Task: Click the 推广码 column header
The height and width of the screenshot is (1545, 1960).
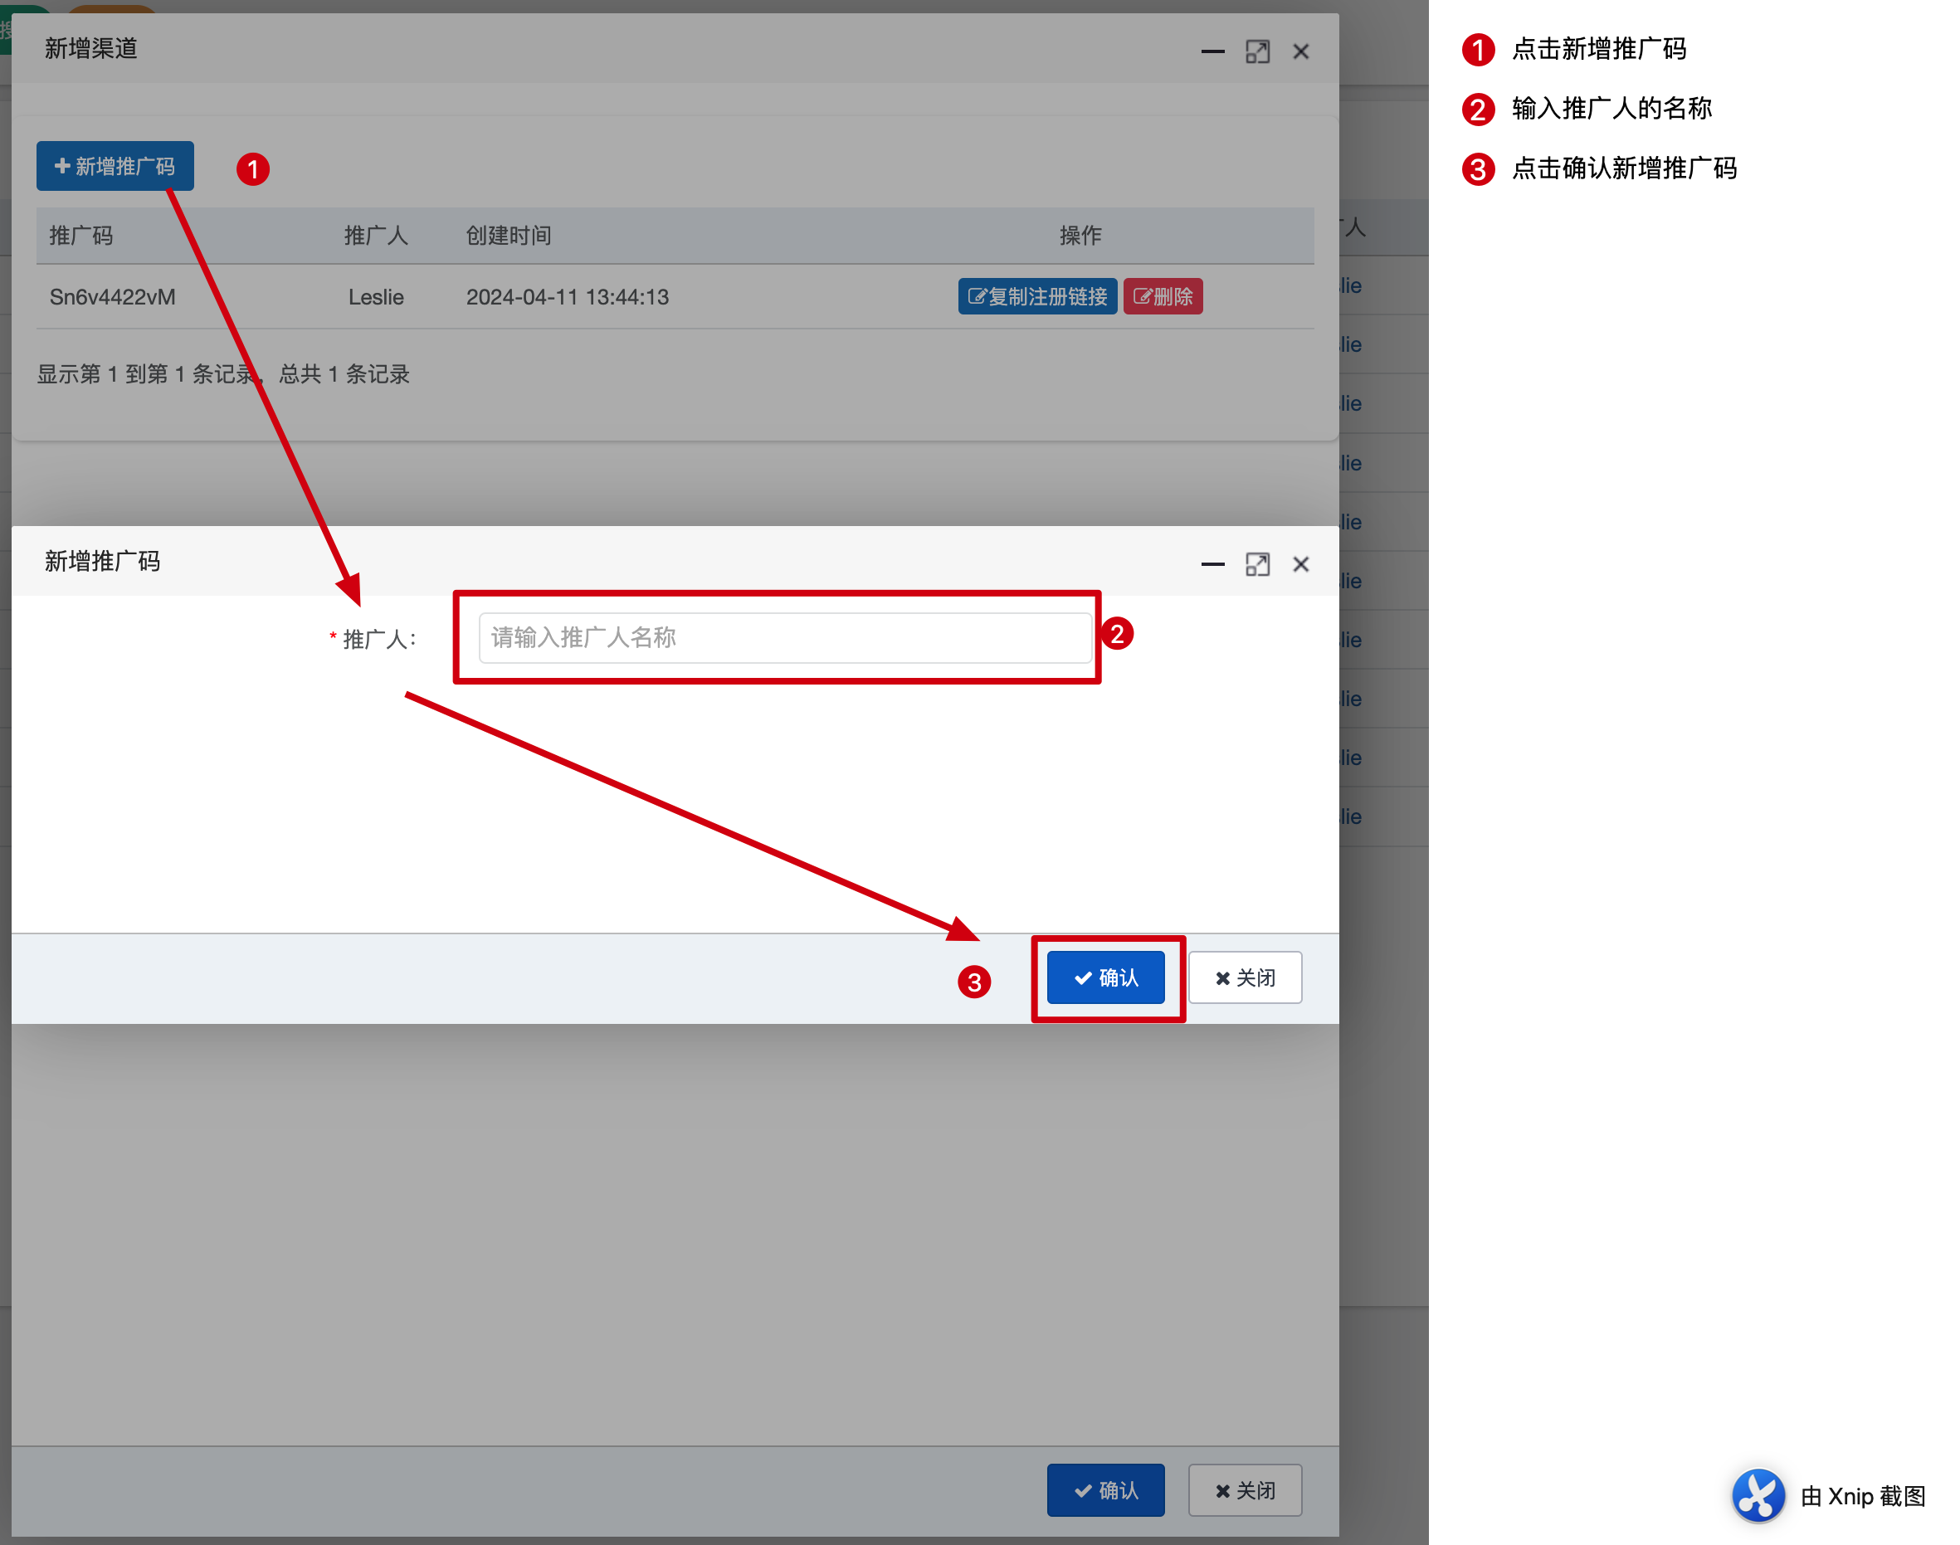Action: coord(81,236)
